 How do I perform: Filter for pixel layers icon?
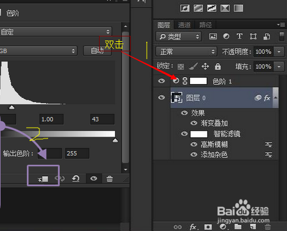(213, 36)
